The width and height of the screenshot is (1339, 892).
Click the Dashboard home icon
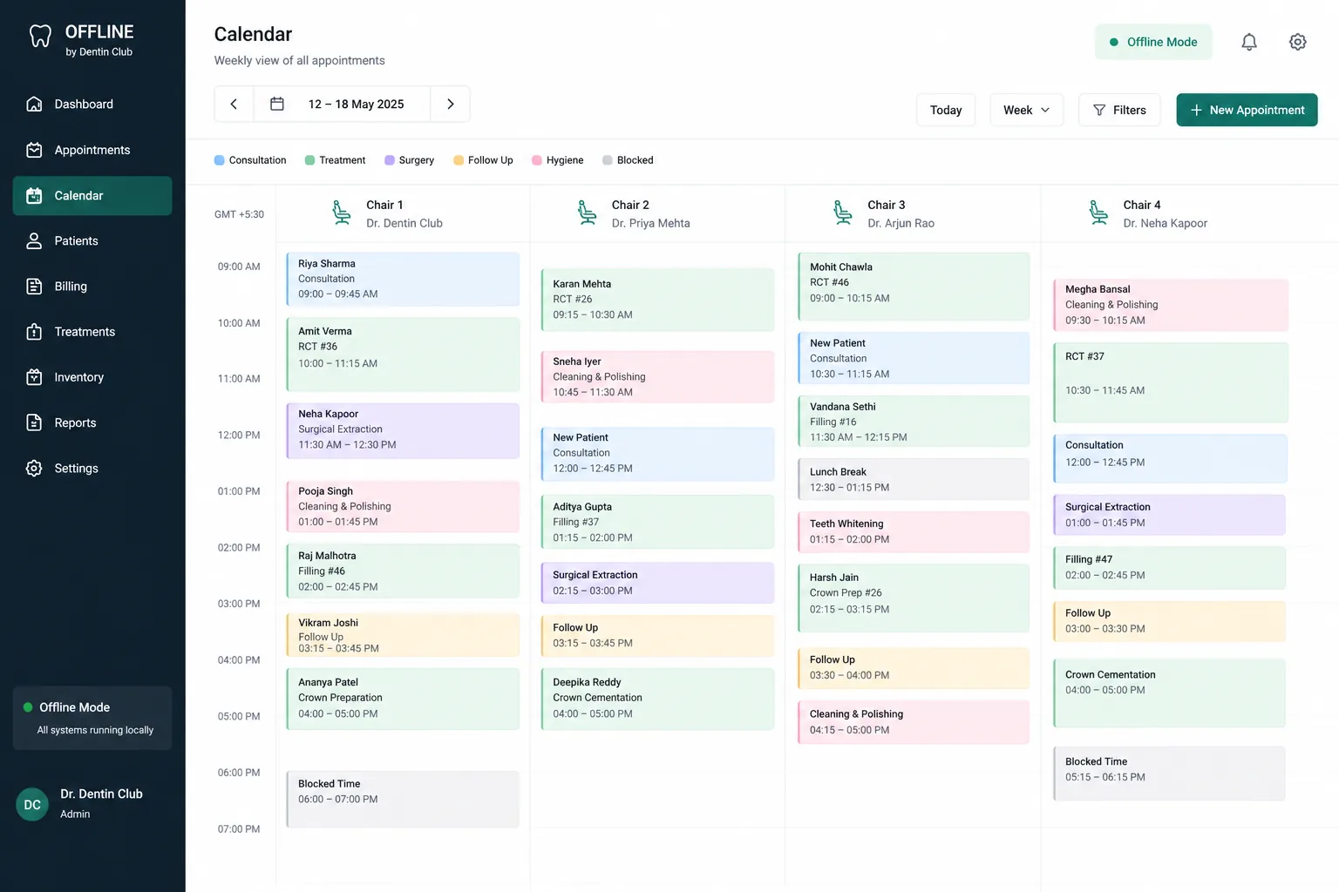pyautogui.click(x=34, y=105)
